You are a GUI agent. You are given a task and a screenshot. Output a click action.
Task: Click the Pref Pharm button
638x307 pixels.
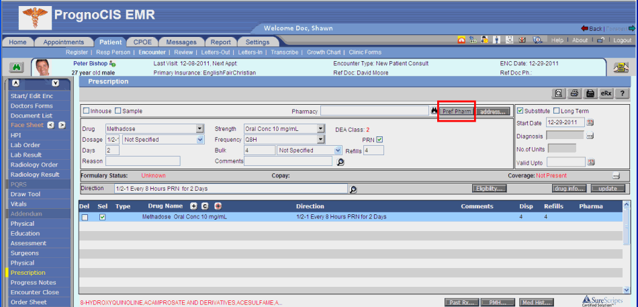point(457,111)
